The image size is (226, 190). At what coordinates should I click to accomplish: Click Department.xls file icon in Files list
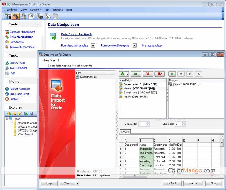click(x=77, y=77)
